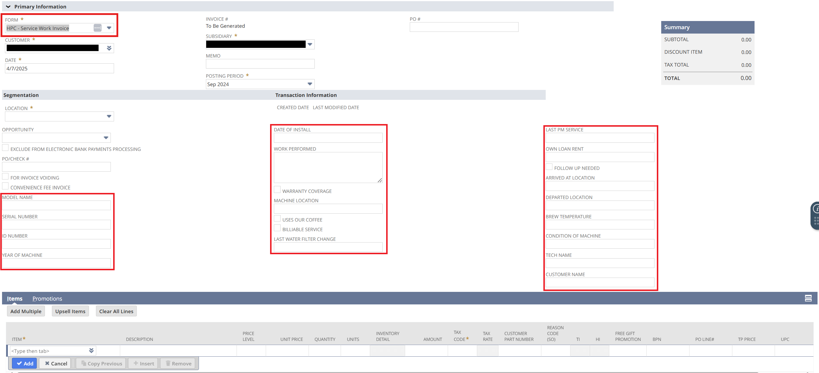This screenshot has width=819, height=373.
Task: Tick Exclude From Electronic Bank Payments Processing
Action: [x=6, y=148]
